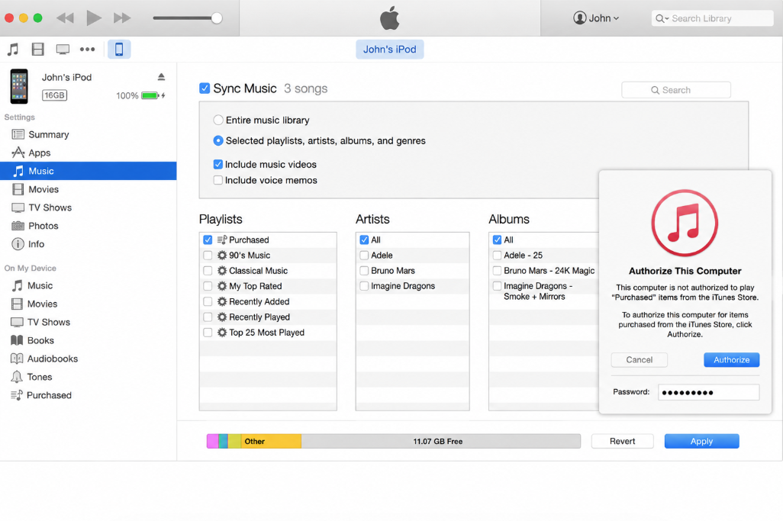Check the Adele - 25 album

(497, 255)
